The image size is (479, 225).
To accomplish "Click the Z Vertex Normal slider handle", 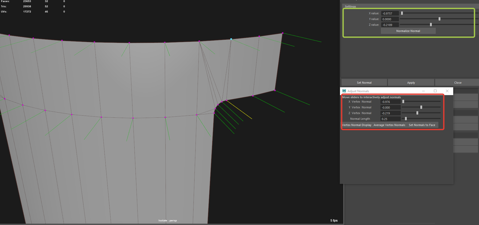I will tap(417, 113).
